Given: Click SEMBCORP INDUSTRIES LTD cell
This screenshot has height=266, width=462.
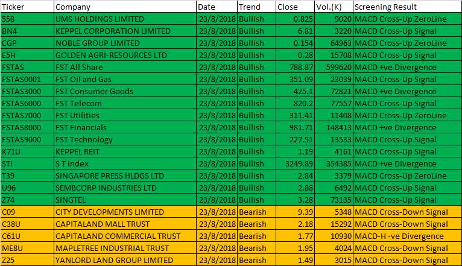Looking at the screenshot, I should coord(125,188).
